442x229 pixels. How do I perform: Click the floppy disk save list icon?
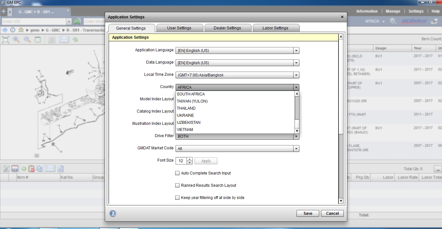click(15, 169)
